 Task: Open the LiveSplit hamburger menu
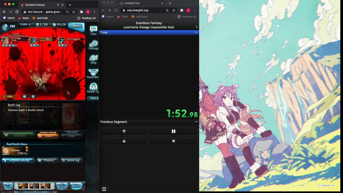(x=104, y=189)
